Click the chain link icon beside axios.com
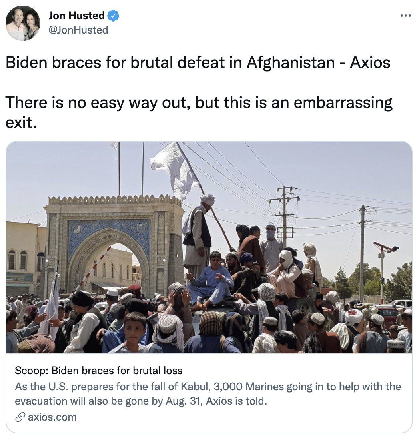Viewport: 419px width, 439px height. (20, 417)
